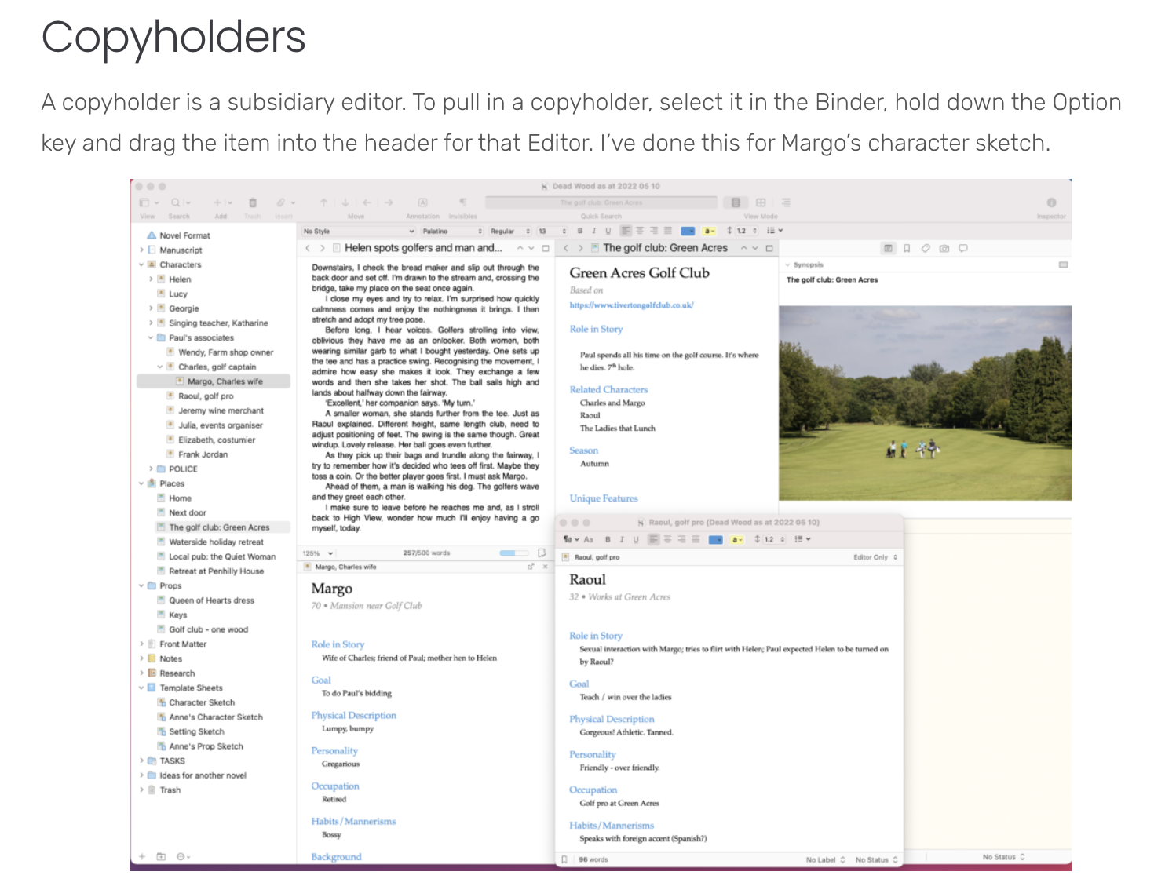Click the Add plus toolbar icon
This screenshot has width=1154, height=890.
218,202
